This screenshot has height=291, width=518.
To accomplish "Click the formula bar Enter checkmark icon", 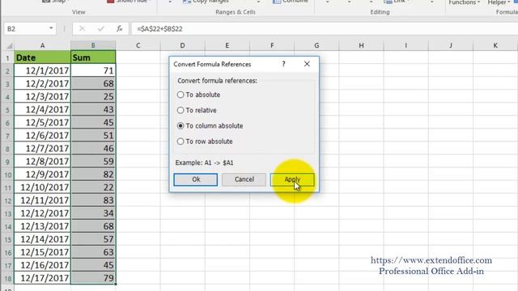I will [x=100, y=29].
